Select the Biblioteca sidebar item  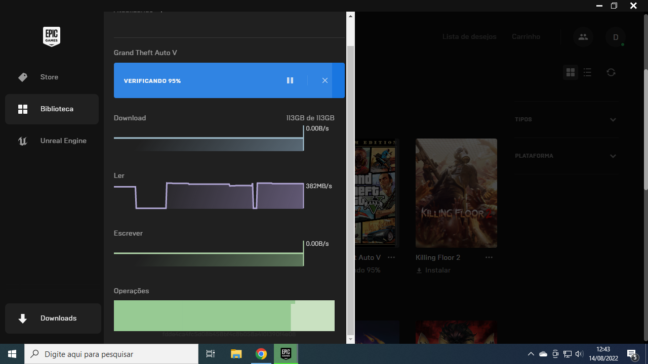[x=52, y=109]
